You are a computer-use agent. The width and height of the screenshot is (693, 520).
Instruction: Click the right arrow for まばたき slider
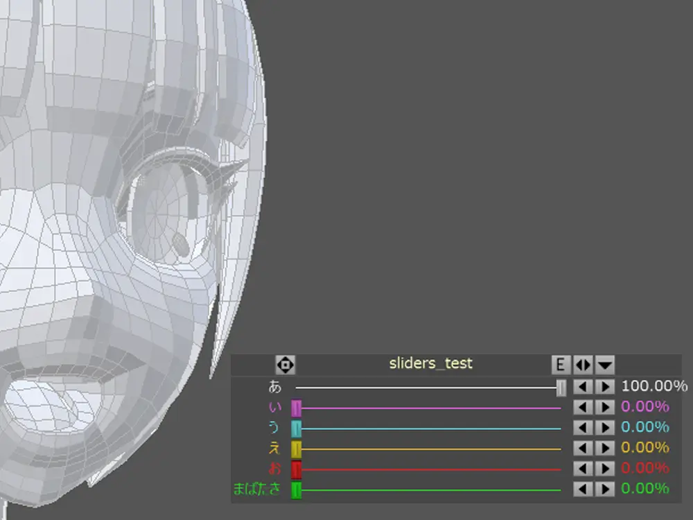(605, 489)
